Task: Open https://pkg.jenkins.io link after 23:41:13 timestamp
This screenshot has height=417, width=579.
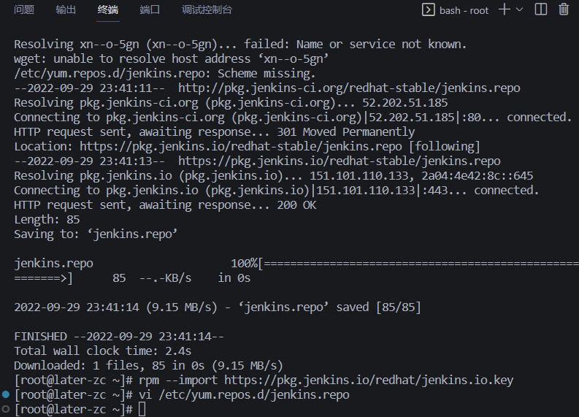Action: tap(340, 161)
